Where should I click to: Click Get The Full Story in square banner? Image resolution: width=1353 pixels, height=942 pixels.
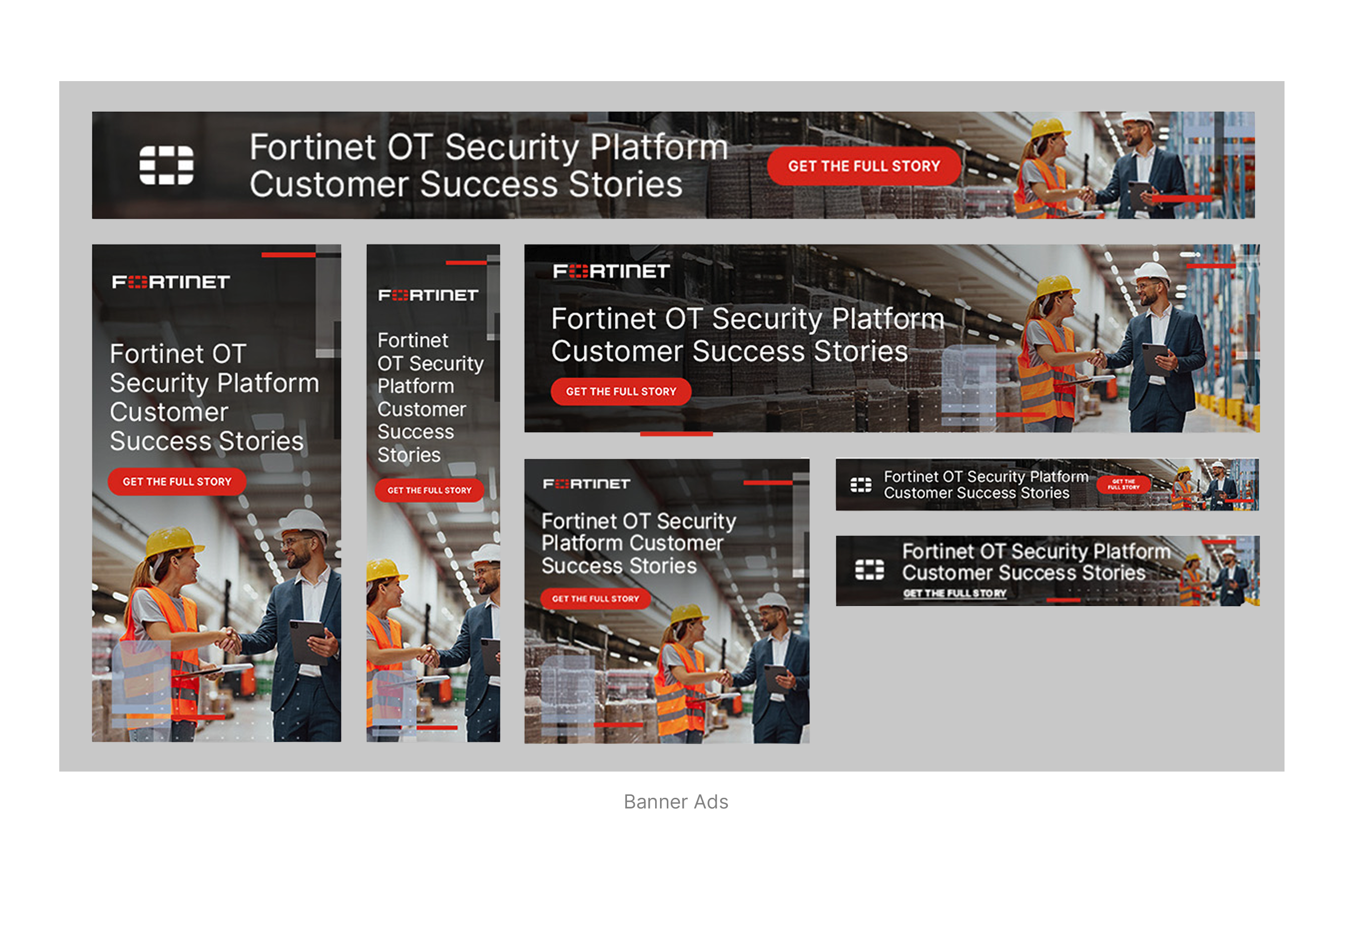[595, 599]
